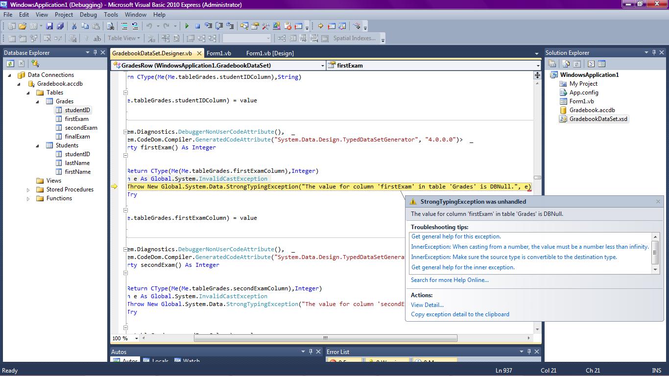Select My Project in Solution Explorer
The width and height of the screenshot is (669, 376).
[583, 84]
